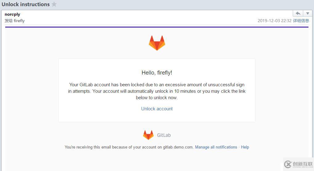Click the Hello, firefly! heading
Screen dimensions: 314x171
[x=157, y=73]
